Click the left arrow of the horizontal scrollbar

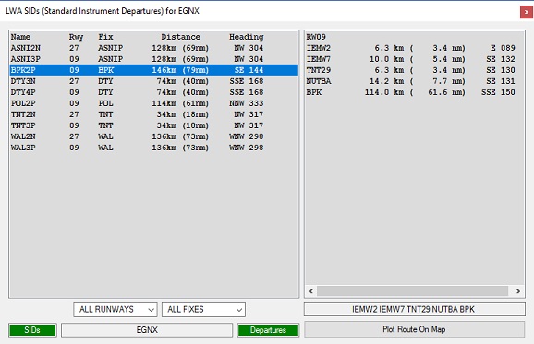[x=310, y=291]
